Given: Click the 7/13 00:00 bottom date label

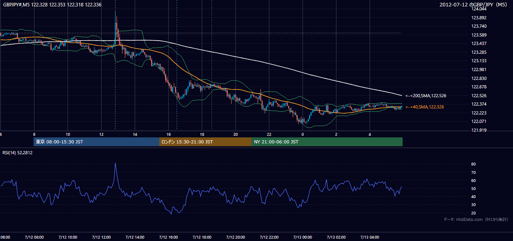Looking at the screenshot, I should (303, 237).
